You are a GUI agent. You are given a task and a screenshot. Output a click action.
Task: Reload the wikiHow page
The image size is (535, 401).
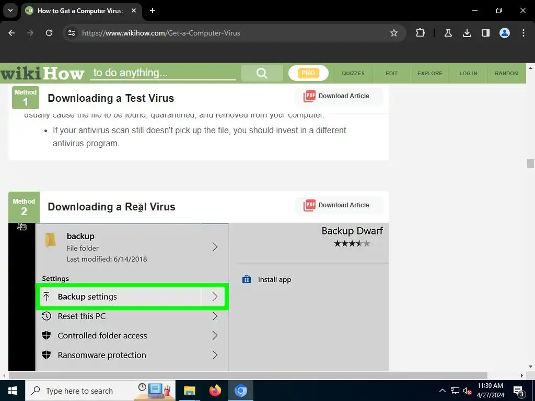point(49,33)
